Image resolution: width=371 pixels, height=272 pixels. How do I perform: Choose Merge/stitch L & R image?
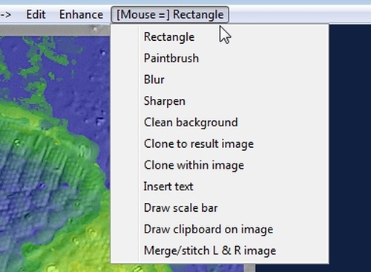pyautogui.click(x=220, y=250)
